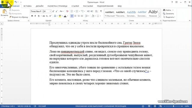Click the Select (Выделить) button
The height and width of the screenshot is (108, 192).
point(169,17)
